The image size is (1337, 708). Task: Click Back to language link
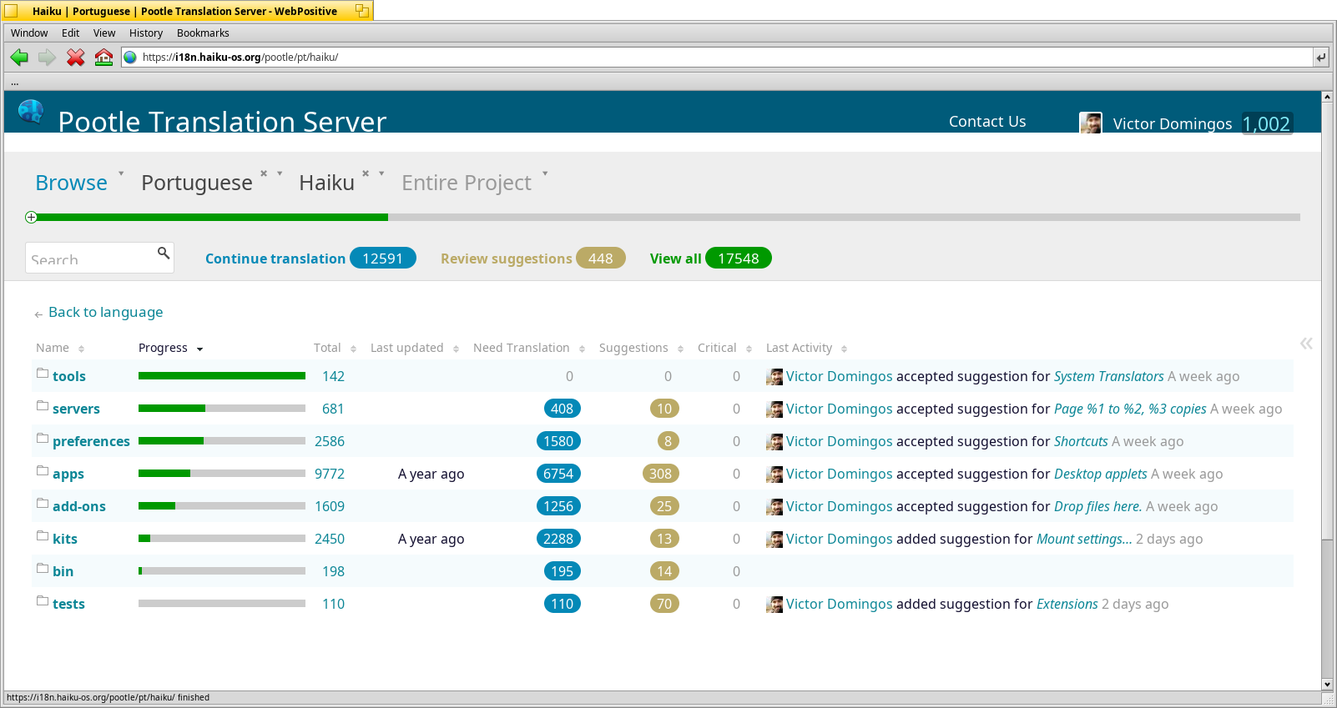[105, 312]
